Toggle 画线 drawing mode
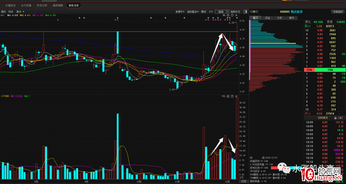The height and width of the screenshot is (184, 346). click(203, 12)
